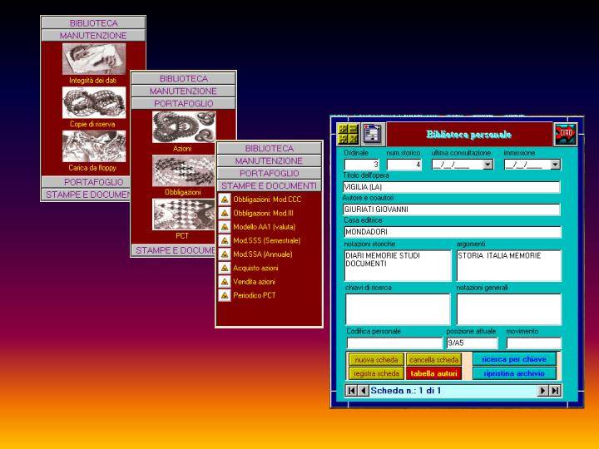Open the immissione date dropdown
The height and width of the screenshot is (449, 599).
pyautogui.click(x=556, y=165)
